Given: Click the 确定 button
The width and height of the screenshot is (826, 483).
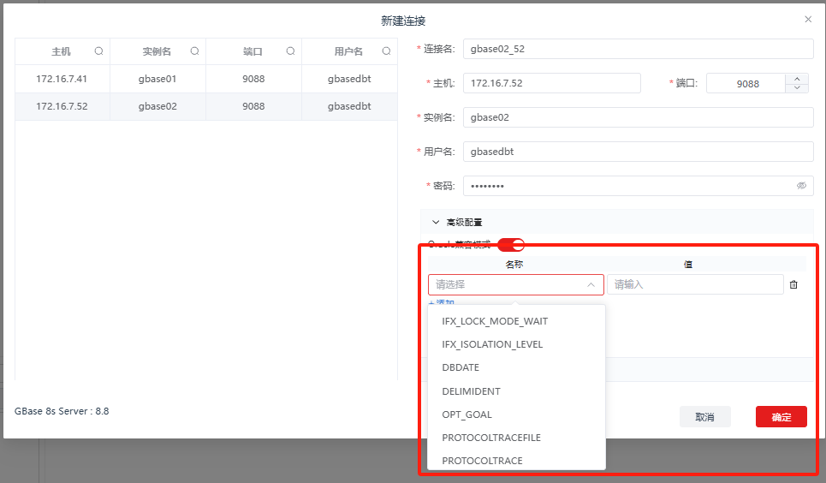Looking at the screenshot, I should (x=781, y=417).
